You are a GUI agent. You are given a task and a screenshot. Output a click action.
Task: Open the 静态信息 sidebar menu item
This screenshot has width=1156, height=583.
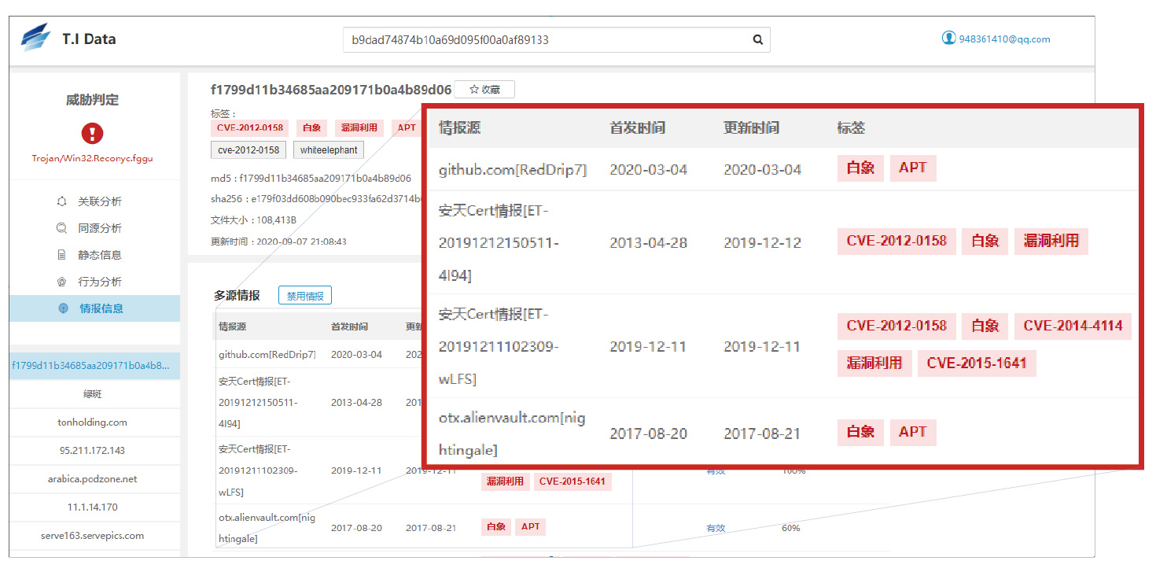click(94, 255)
